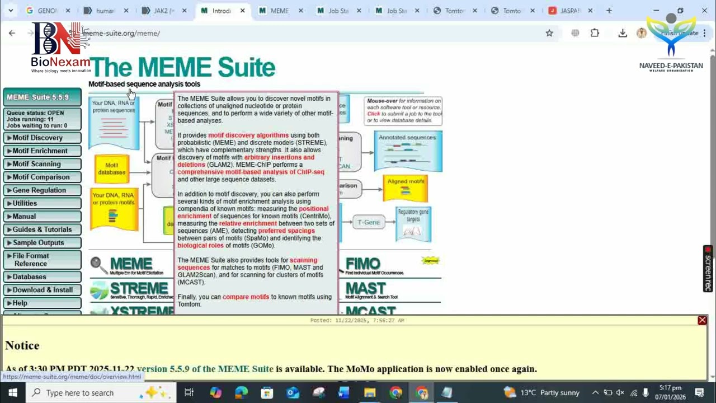The width and height of the screenshot is (716, 403).
Task: Expand File Format Reference menu
Action: pyautogui.click(x=43, y=260)
